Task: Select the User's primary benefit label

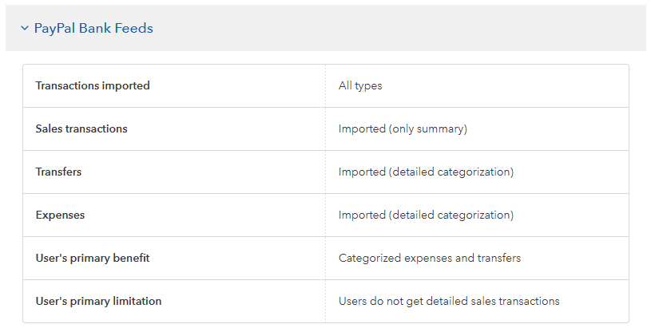Action: coord(93,258)
